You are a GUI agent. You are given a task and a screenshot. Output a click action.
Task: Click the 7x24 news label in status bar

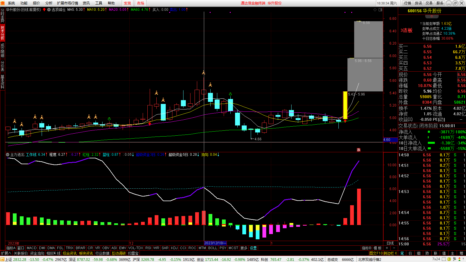436,259
